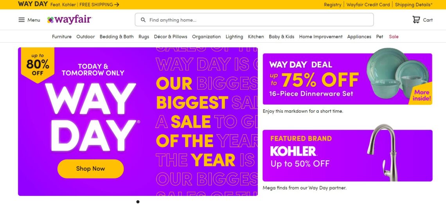
Task: Open the Registry link
Action: [x=333, y=5]
